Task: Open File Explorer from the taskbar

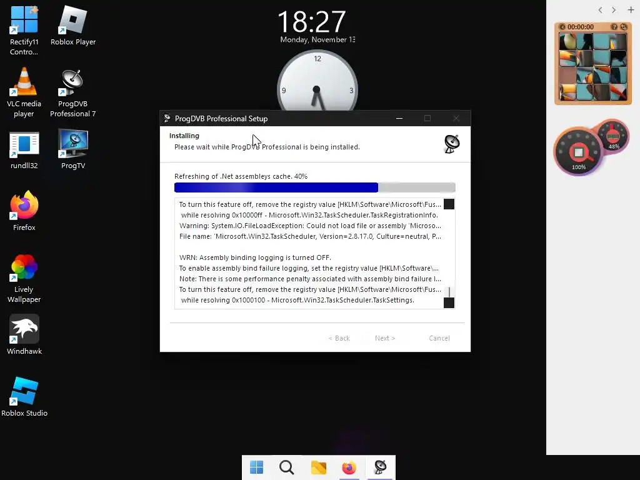Action: (318, 467)
